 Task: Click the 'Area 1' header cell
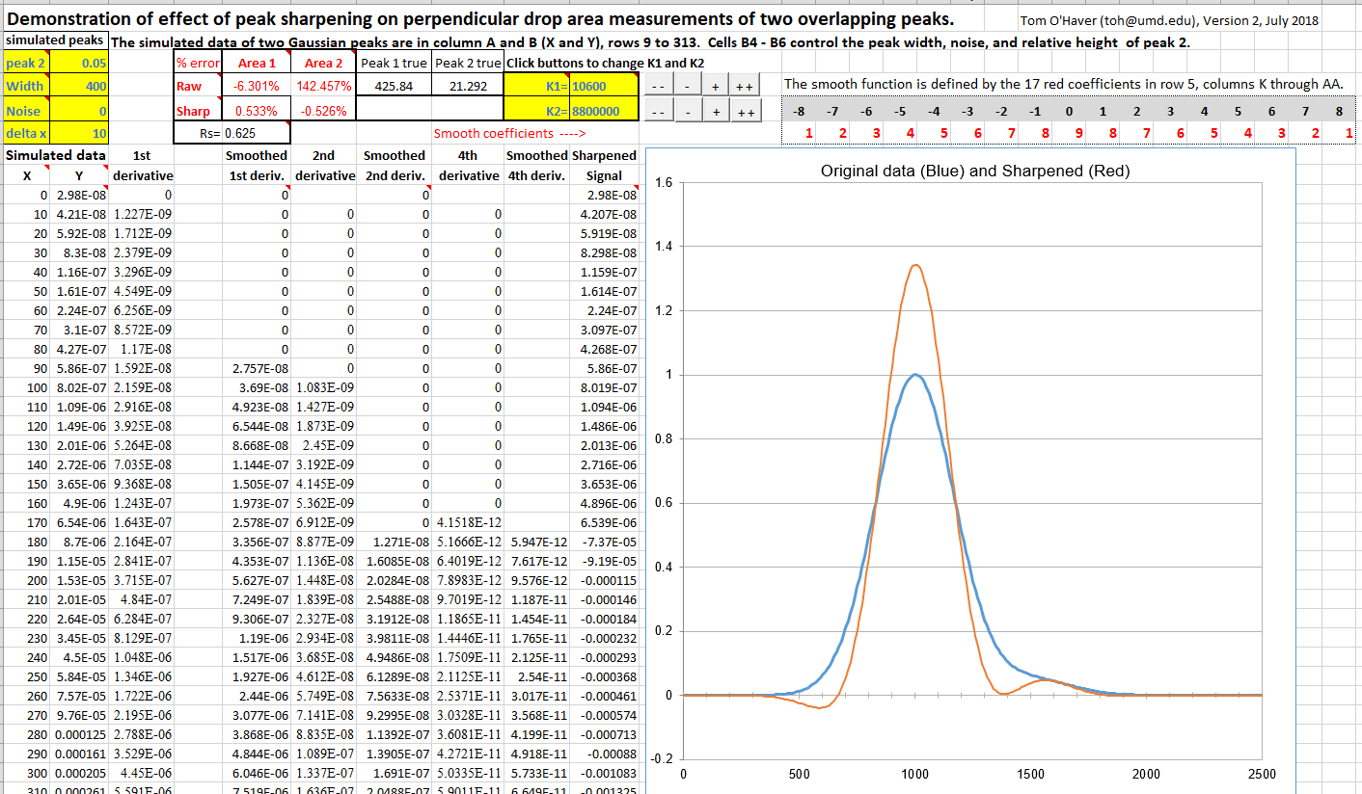[x=257, y=63]
